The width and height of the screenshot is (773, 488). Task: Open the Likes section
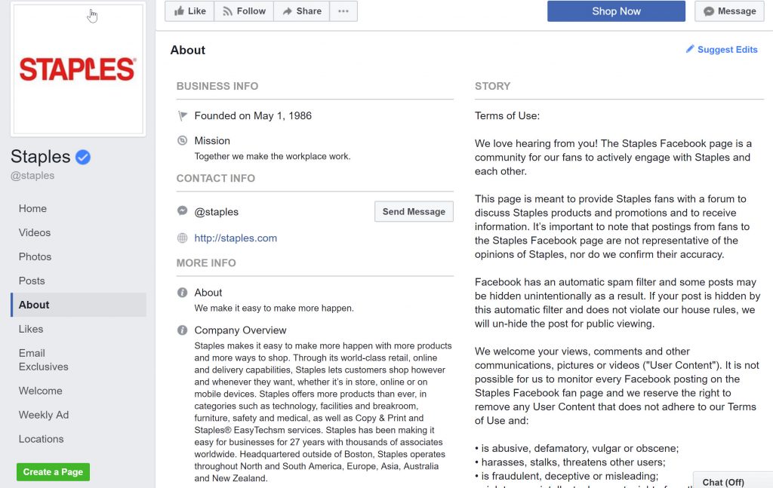point(31,329)
